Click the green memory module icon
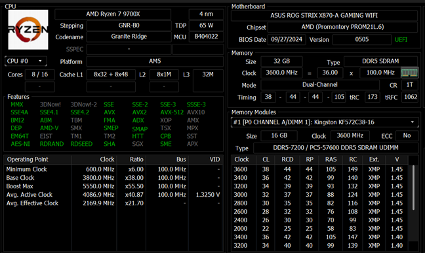Screen dimensions: 425x253 (409, 73)
